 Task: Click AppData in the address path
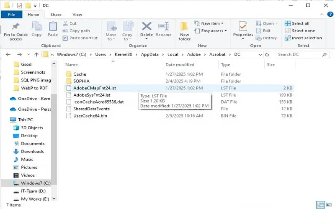click(149, 54)
